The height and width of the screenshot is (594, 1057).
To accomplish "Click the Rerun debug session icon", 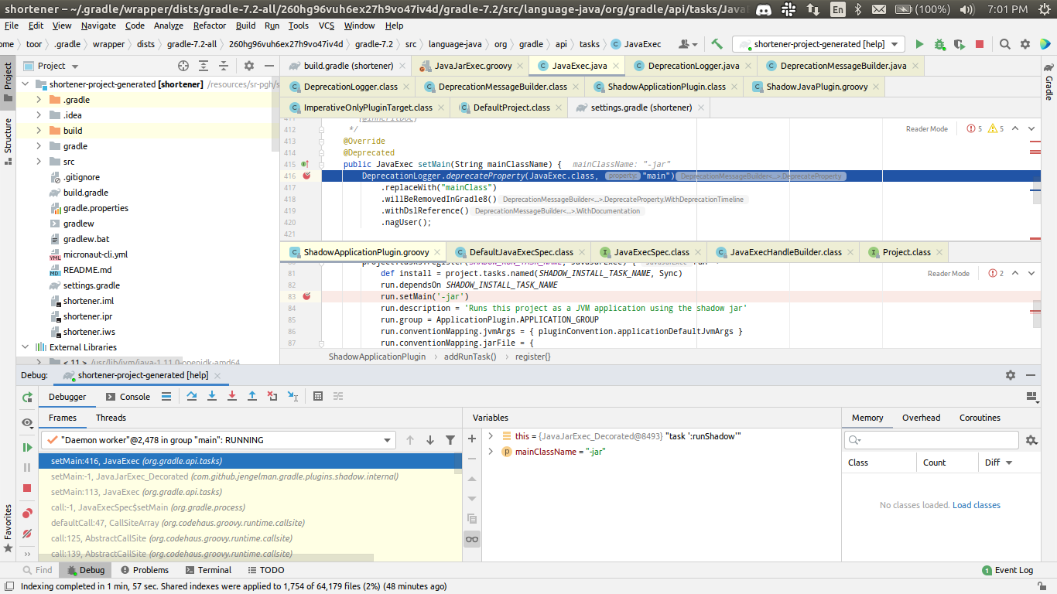I will point(26,396).
